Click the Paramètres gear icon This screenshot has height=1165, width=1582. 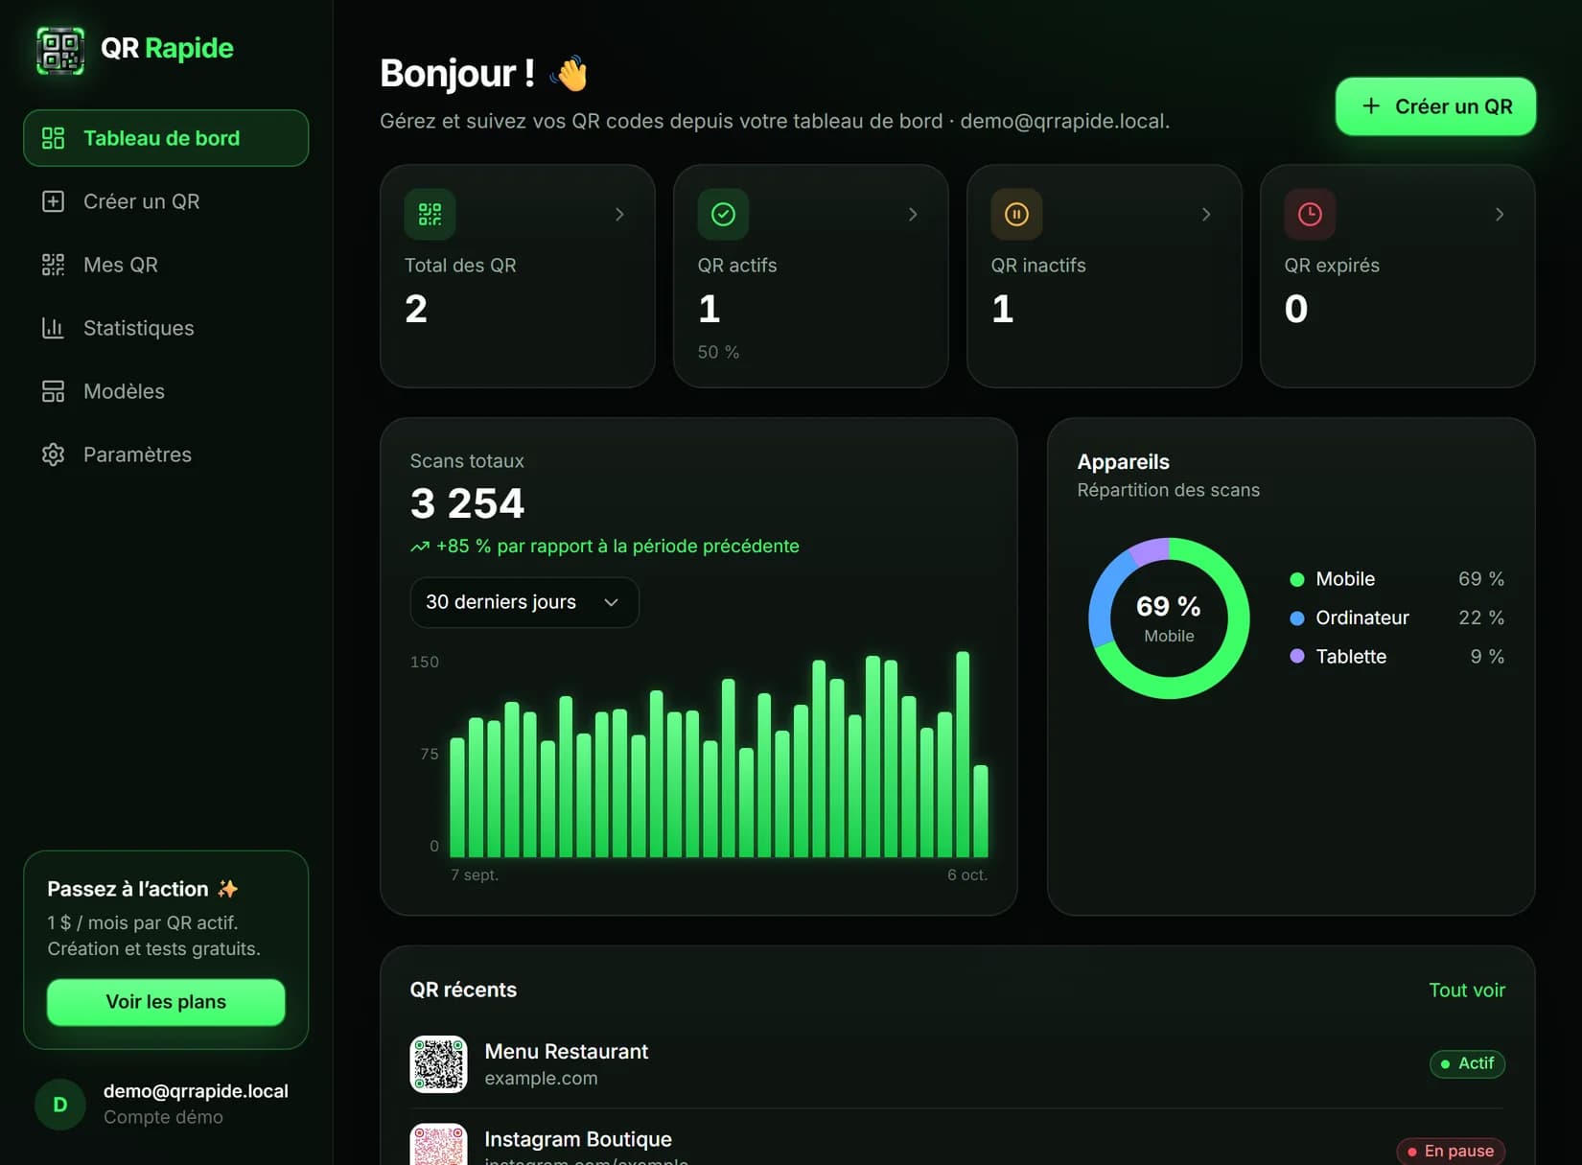[53, 454]
